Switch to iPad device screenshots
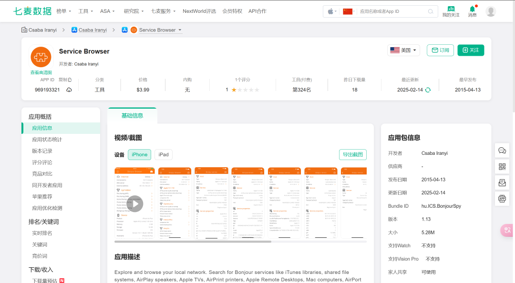This screenshot has width=515, height=283. tap(164, 155)
